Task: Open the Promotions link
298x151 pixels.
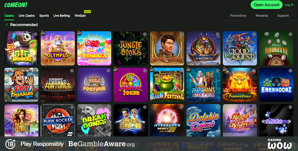Action: (238, 16)
